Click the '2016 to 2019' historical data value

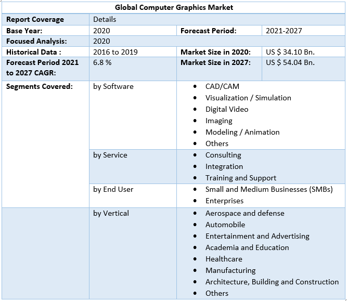click(115, 52)
